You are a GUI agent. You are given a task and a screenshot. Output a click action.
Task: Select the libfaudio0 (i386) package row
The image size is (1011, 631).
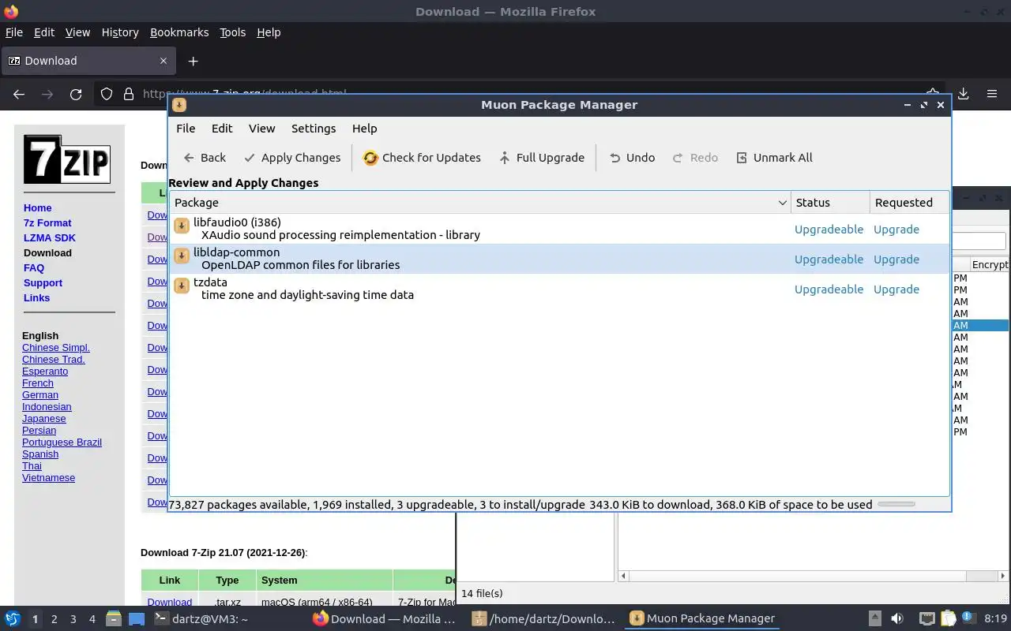[x=559, y=229]
